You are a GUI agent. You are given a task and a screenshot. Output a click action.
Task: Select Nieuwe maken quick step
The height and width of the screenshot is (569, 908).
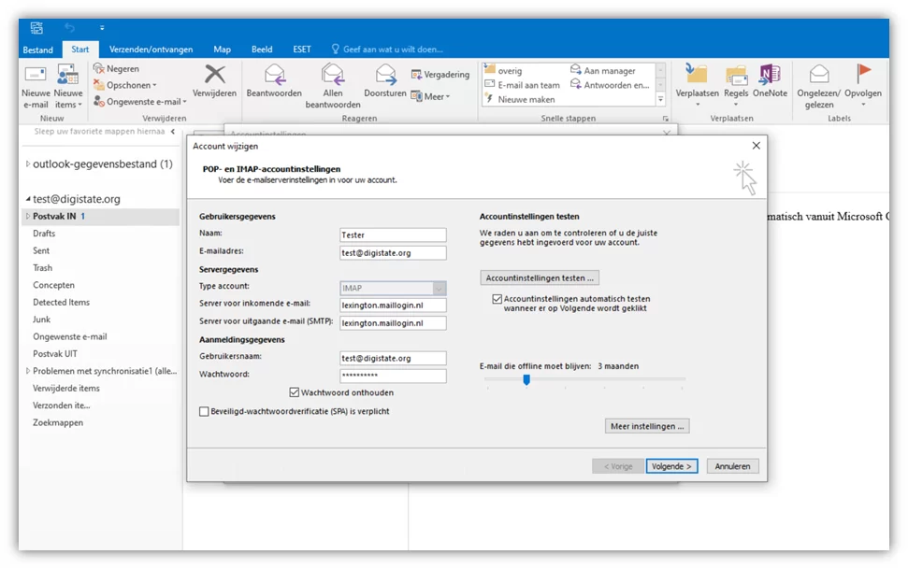point(520,100)
